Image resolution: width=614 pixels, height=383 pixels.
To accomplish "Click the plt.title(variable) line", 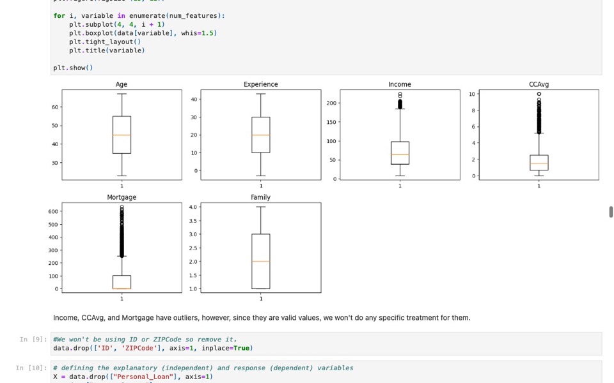I will [x=107, y=50].
